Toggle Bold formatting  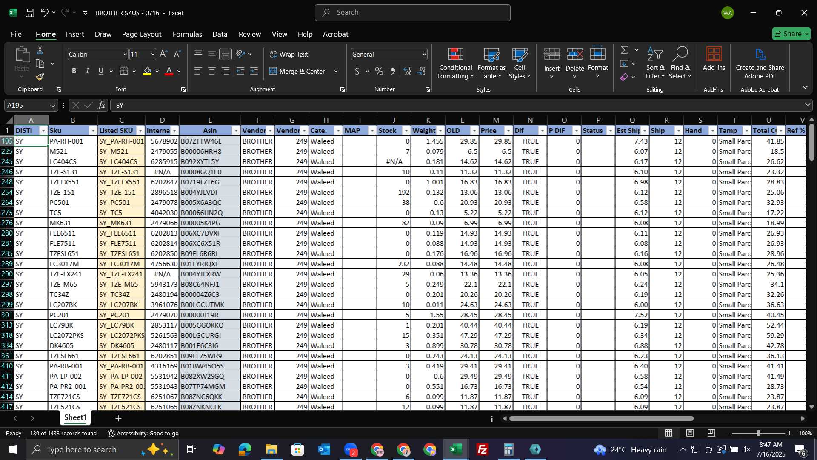click(x=74, y=71)
